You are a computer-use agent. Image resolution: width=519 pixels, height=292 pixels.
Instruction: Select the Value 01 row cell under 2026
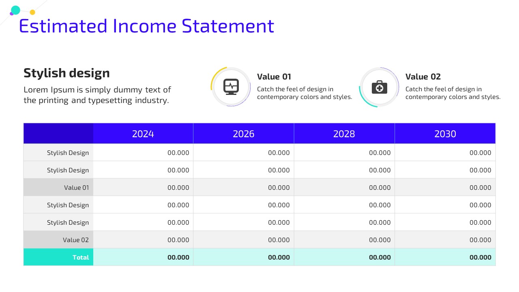click(x=244, y=187)
